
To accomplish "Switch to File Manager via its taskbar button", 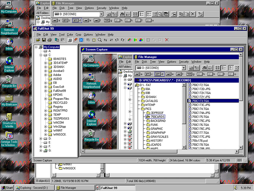I will tap(75, 188).
